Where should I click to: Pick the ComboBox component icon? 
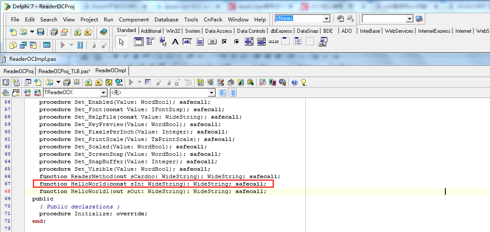[261, 41]
